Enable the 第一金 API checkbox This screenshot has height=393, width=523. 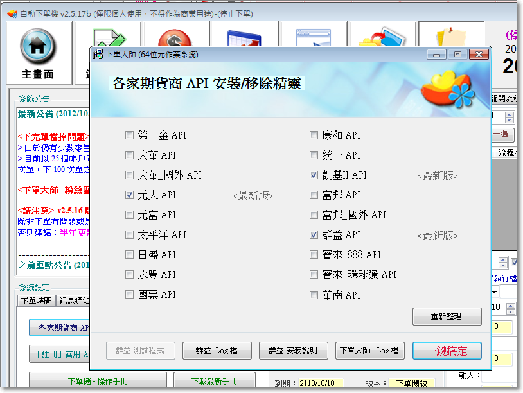[x=129, y=135]
